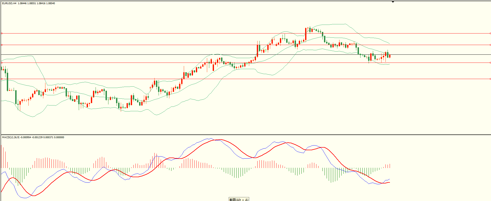The height and width of the screenshot is (201, 491).
Task: Select right handle of third red line down
Action: [490, 63]
